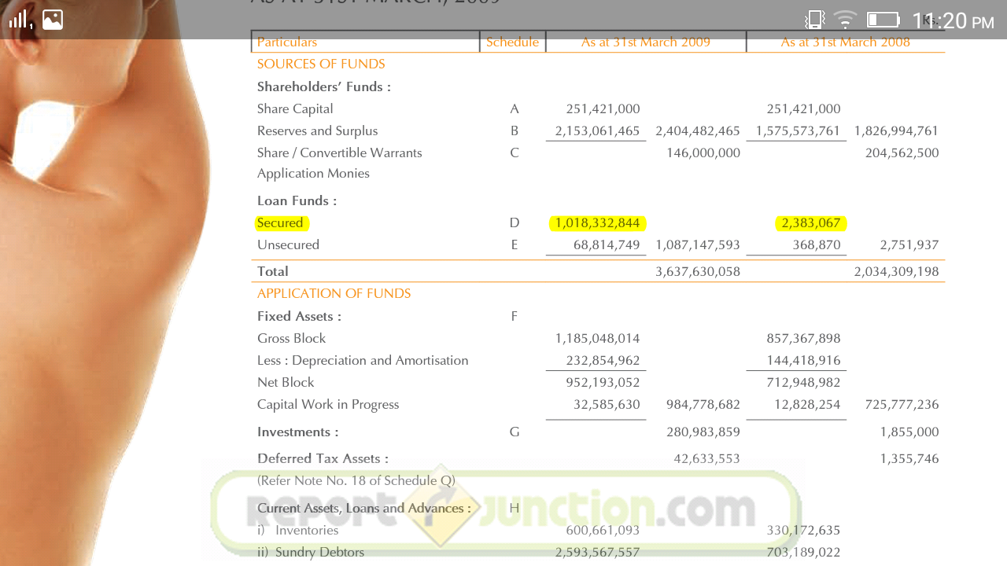Click subtotal 1,826,994,761

[896, 130]
